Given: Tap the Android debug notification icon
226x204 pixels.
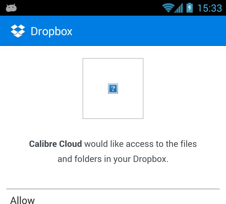Looking at the screenshot, I should click(x=11, y=8).
